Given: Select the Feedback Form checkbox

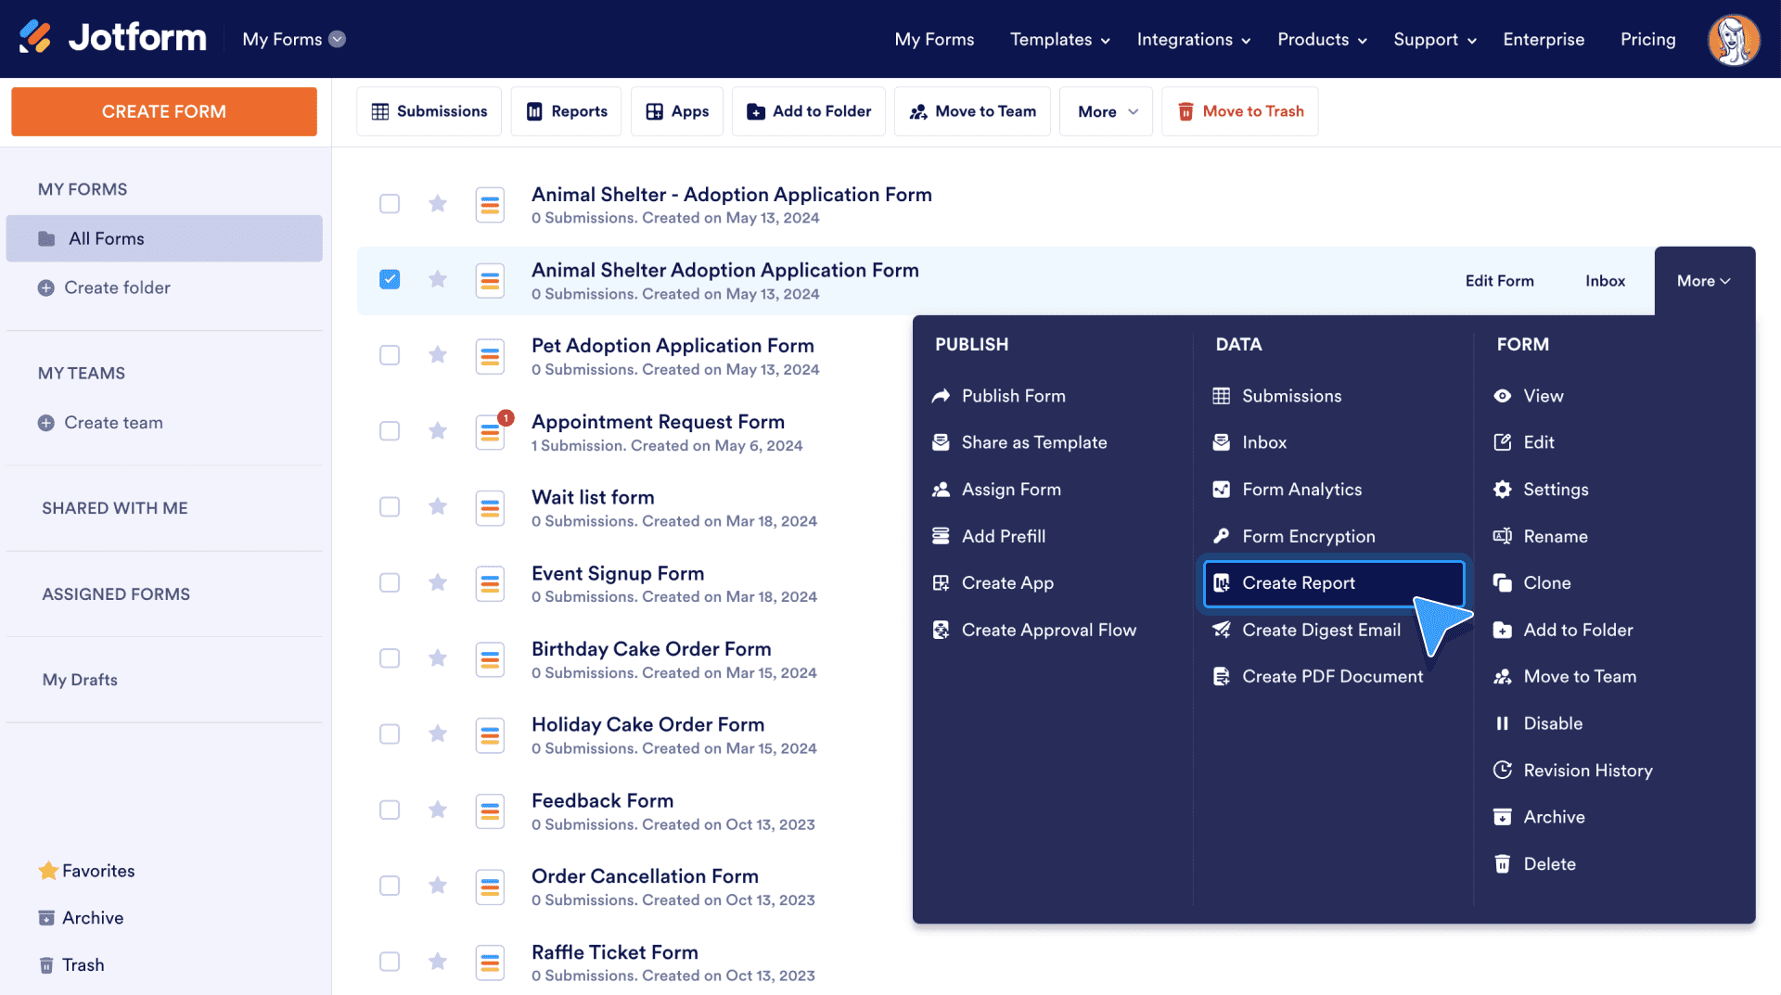Looking at the screenshot, I should (390, 810).
